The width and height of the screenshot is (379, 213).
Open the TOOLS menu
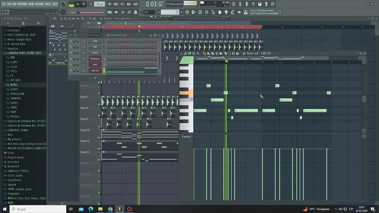(x=48, y=4)
